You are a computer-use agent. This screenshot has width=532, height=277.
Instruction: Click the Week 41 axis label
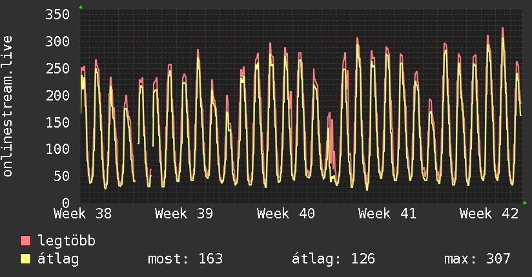[387, 214]
